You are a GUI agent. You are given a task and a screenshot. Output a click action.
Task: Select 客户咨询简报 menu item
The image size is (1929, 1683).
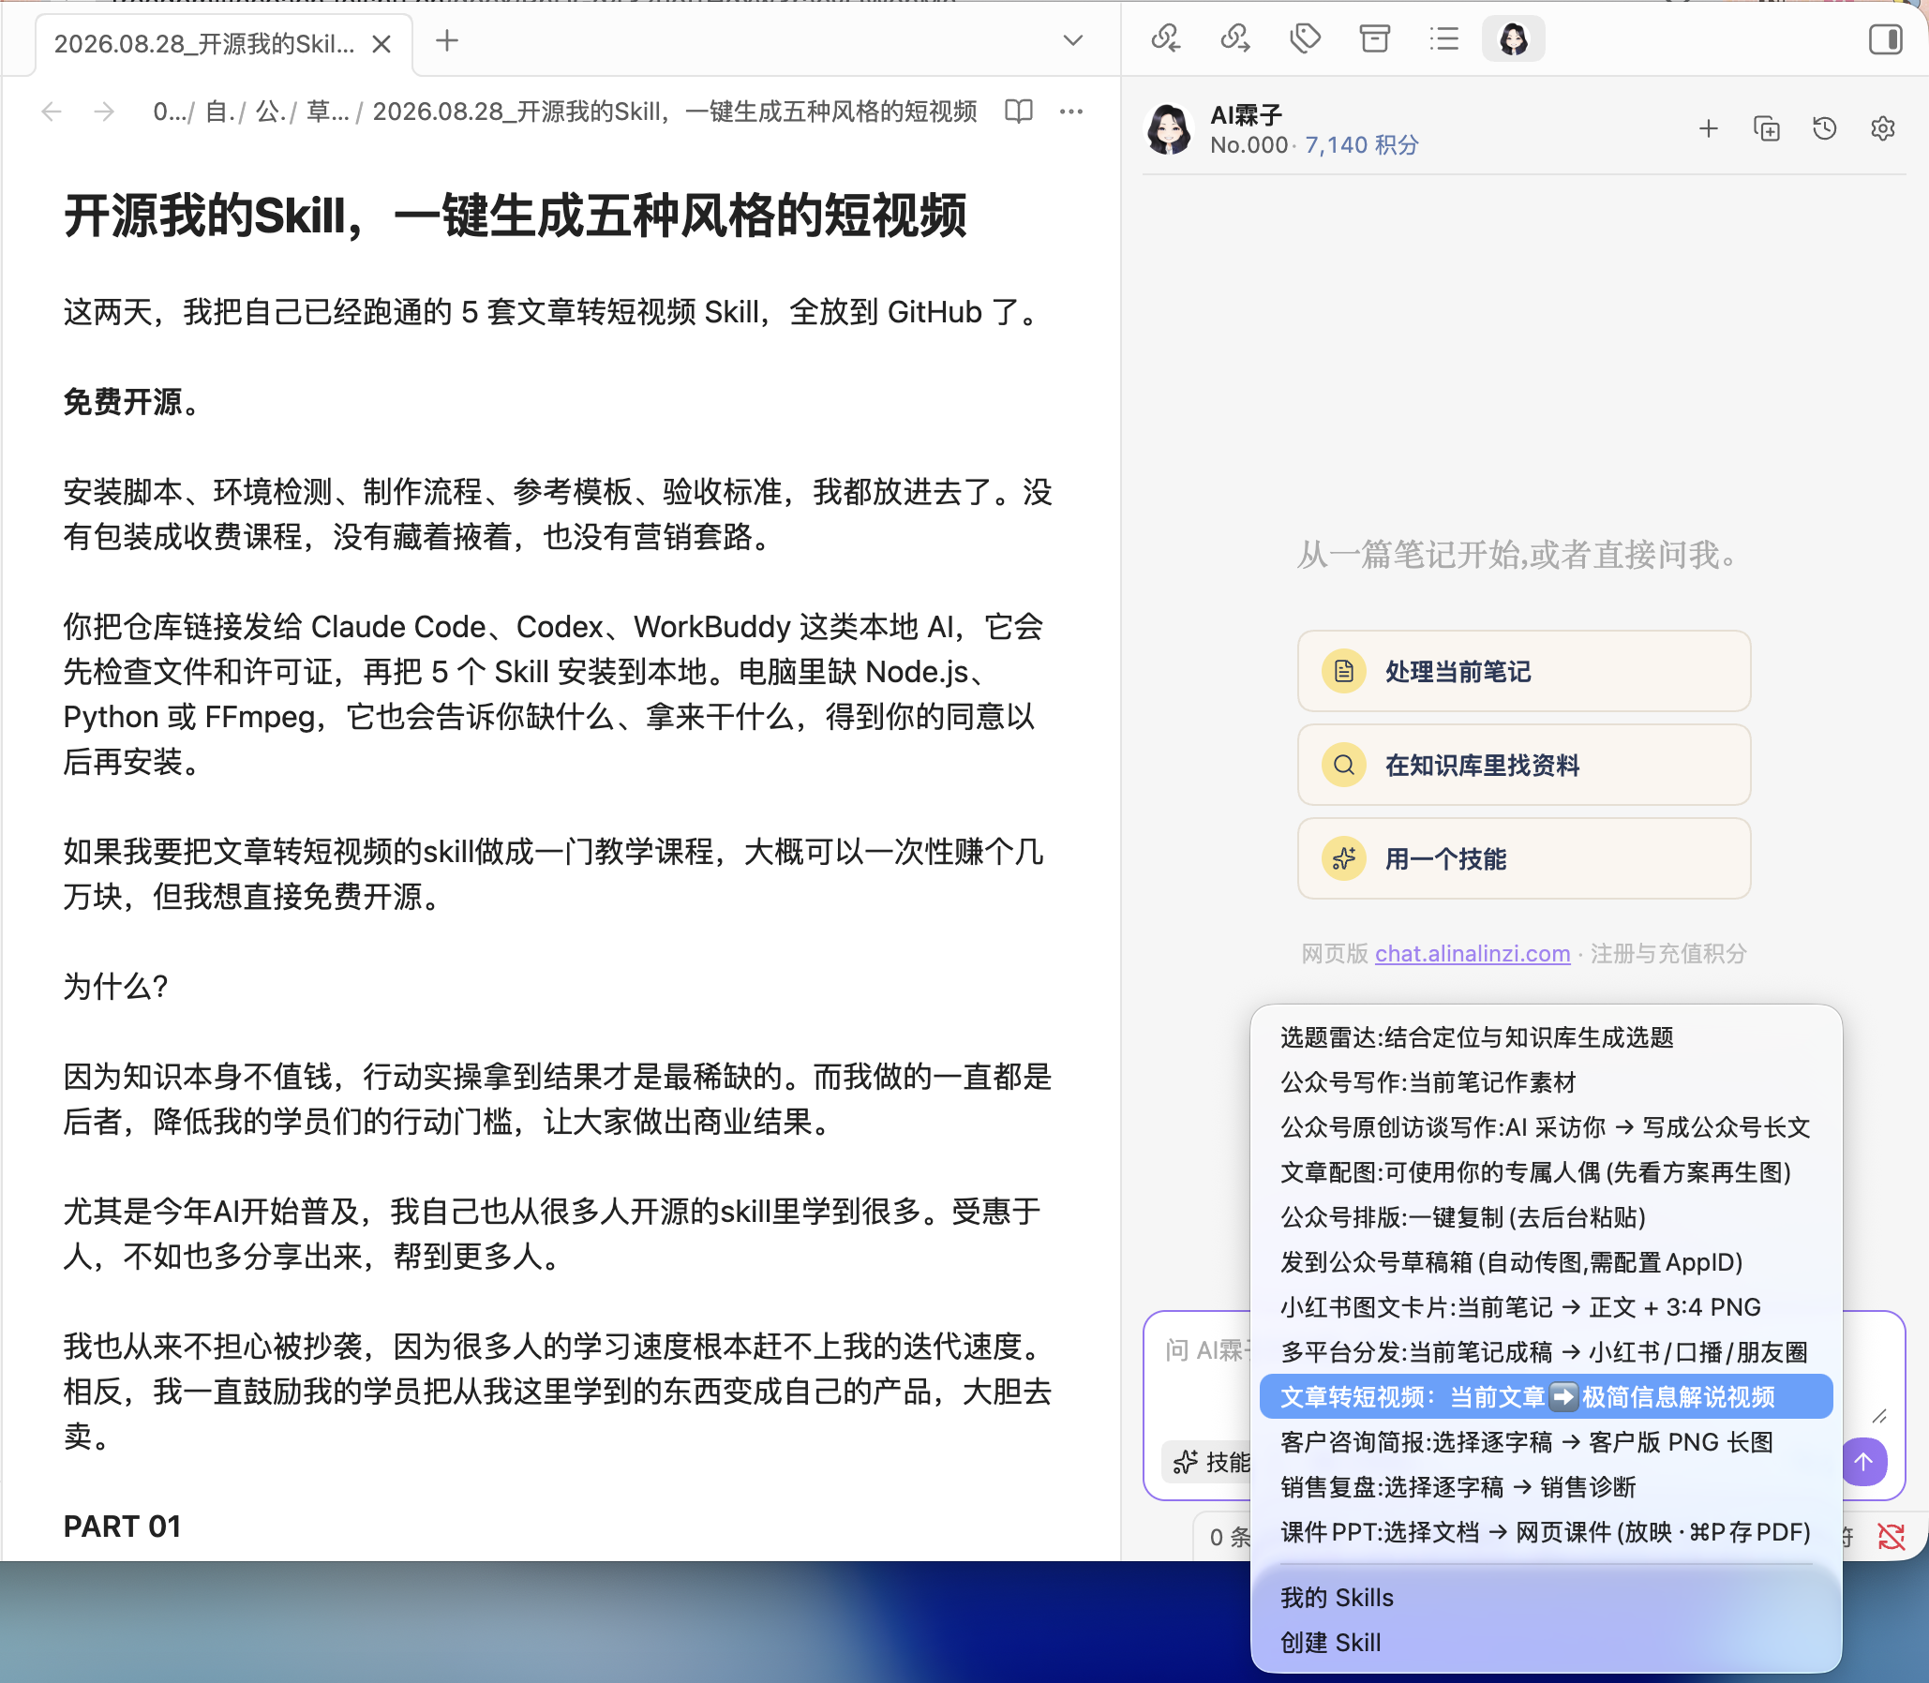click(1546, 1441)
